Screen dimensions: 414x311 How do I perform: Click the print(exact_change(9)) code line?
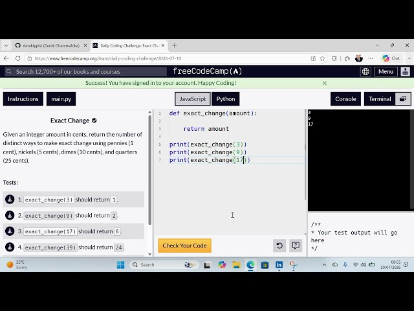coord(208,152)
